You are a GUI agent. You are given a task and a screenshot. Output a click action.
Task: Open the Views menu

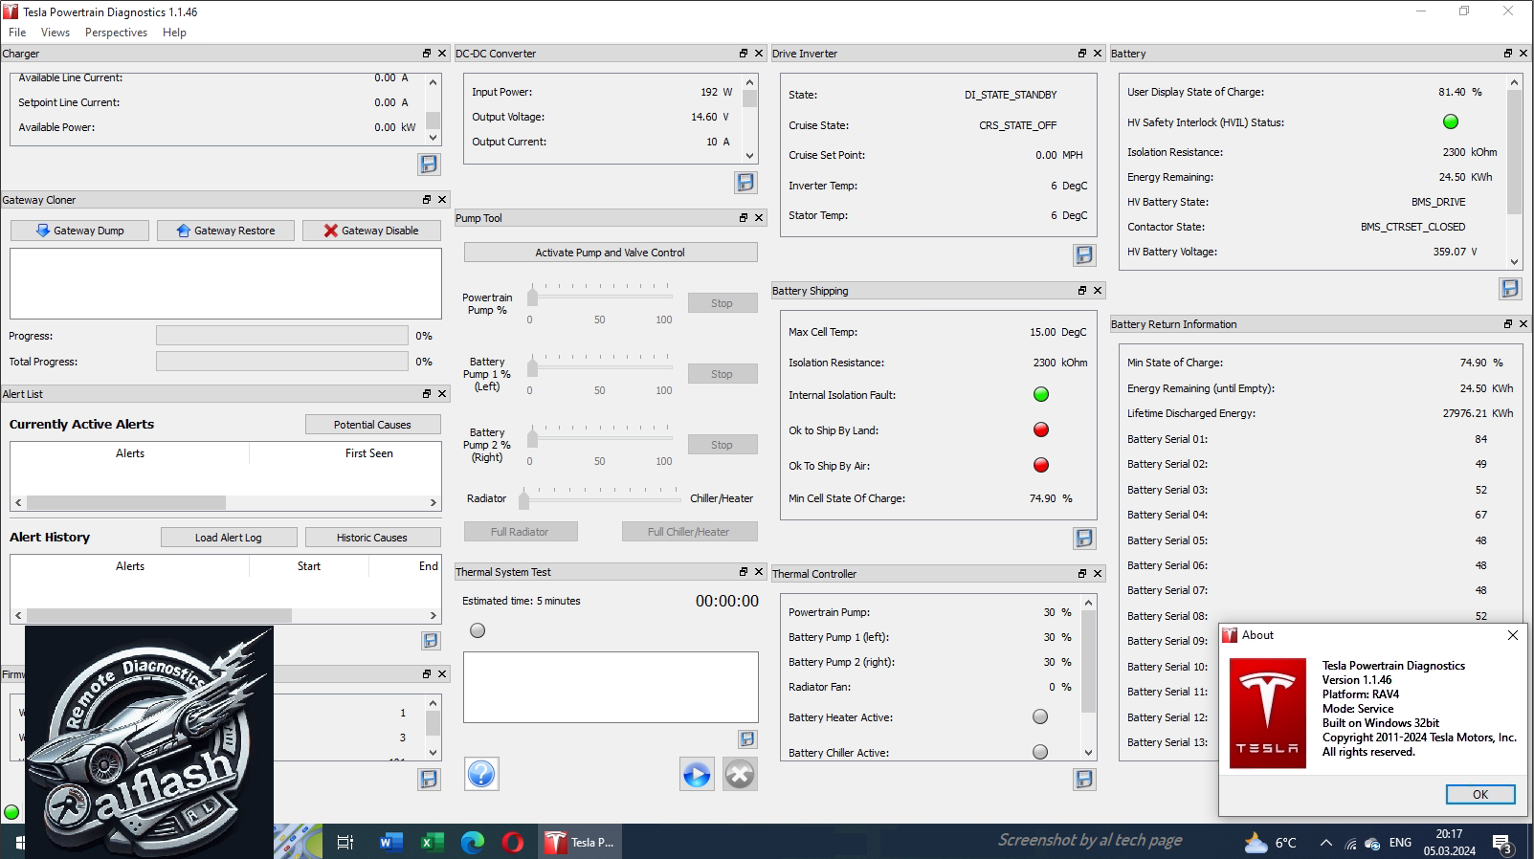point(56,33)
